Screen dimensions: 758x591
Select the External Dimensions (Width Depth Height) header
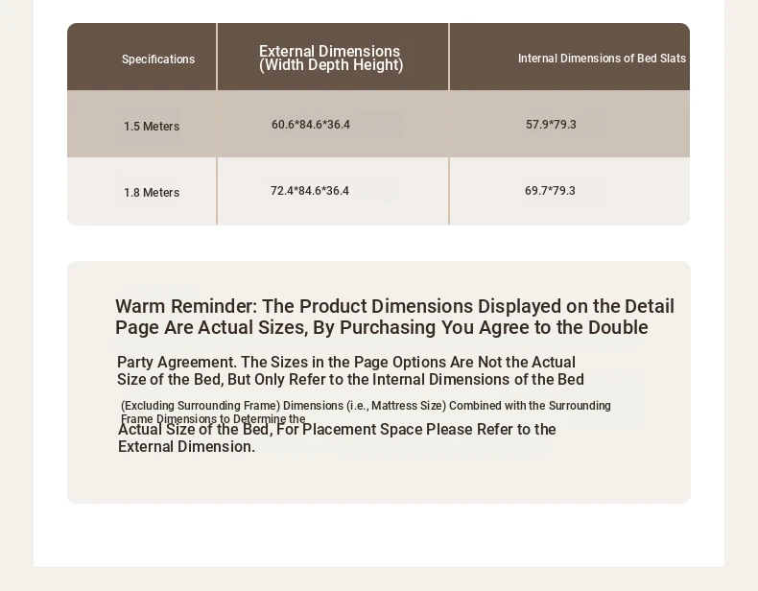coord(331,58)
